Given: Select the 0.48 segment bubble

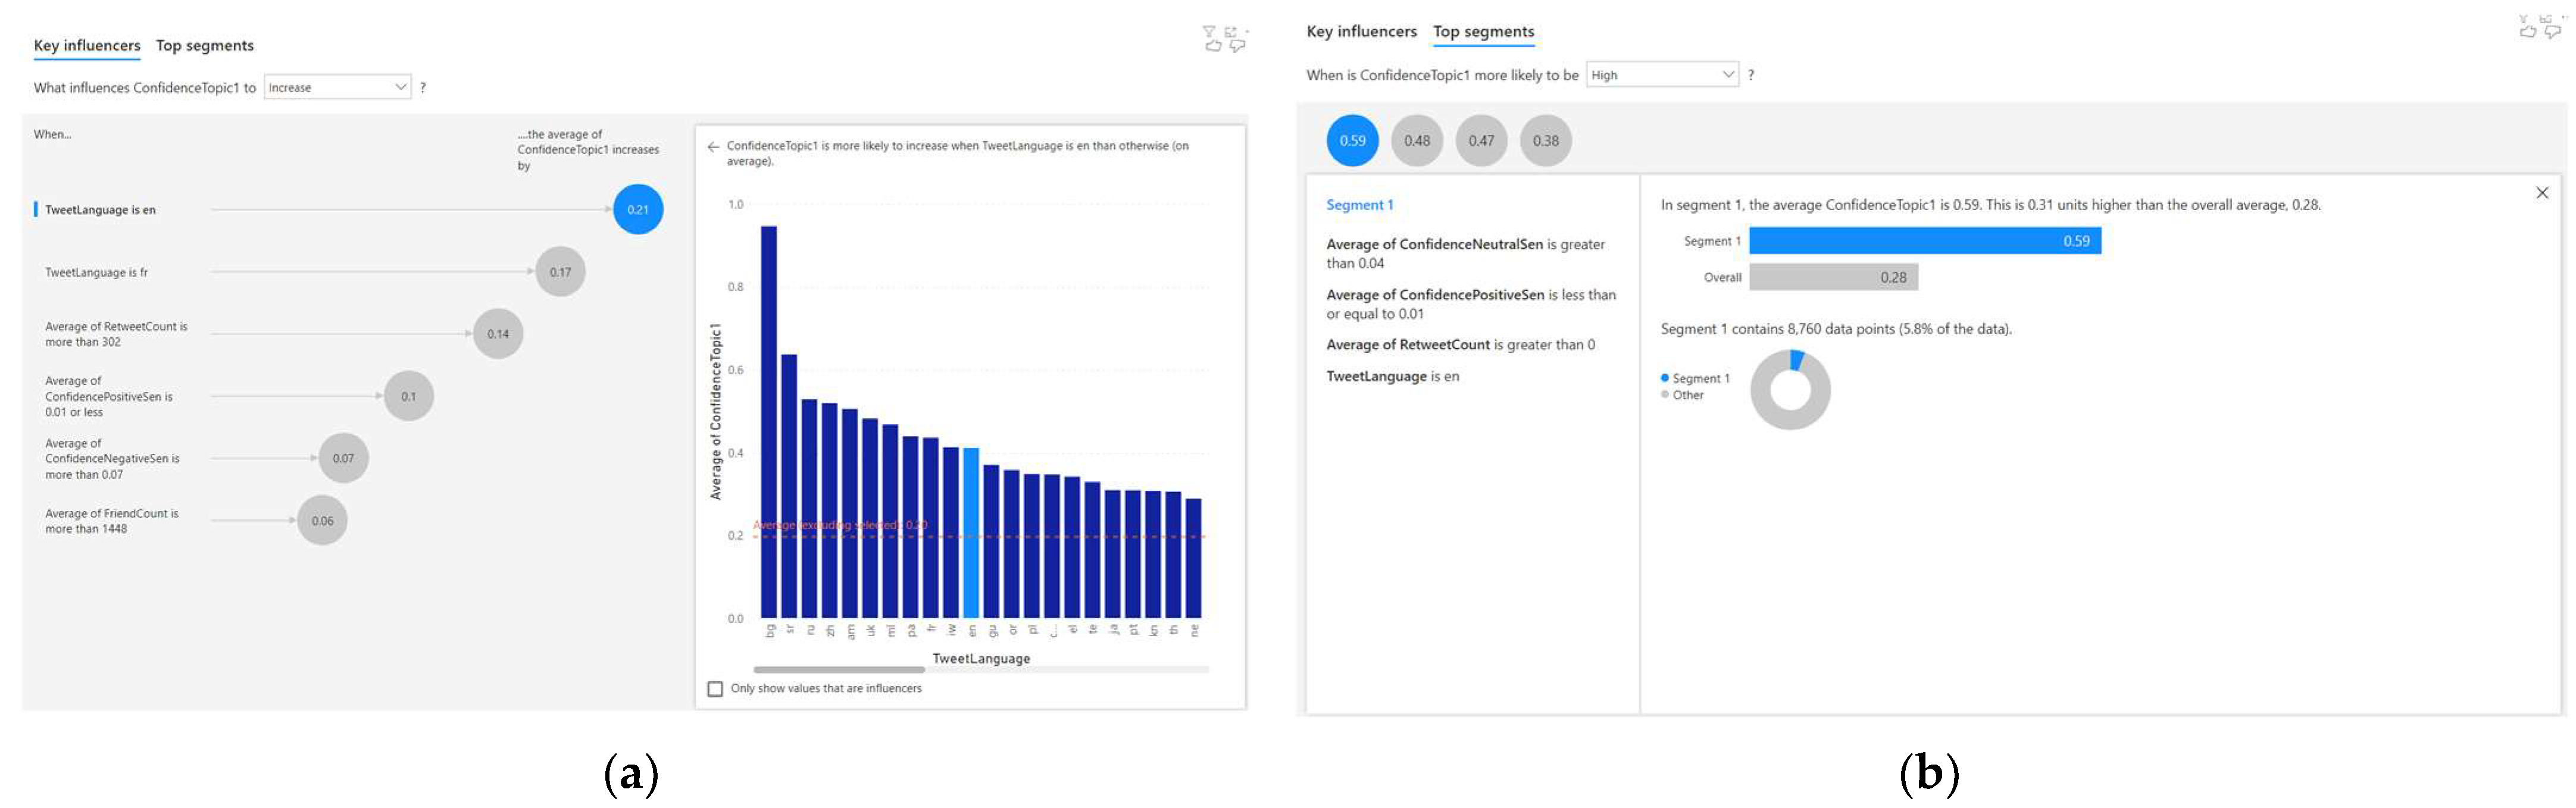Looking at the screenshot, I should 1416,141.
